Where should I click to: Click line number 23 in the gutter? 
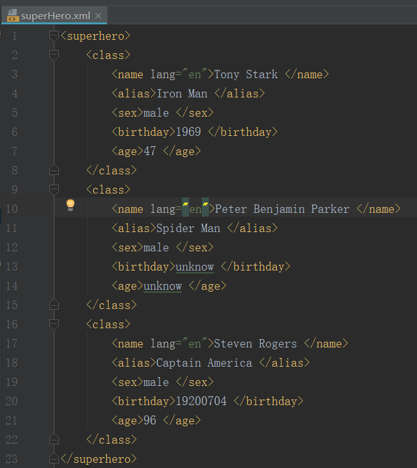point(12,459)
